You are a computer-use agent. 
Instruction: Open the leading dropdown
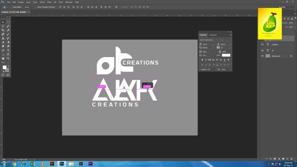pyautogui.click(x=230, y=45)
